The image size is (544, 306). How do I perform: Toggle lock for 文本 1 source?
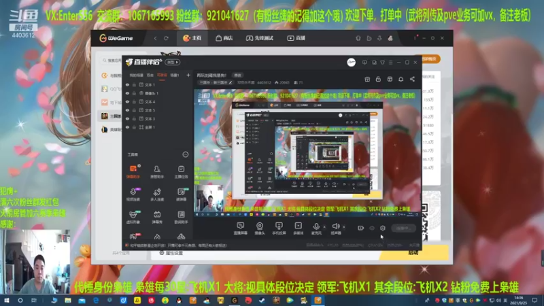134,84
